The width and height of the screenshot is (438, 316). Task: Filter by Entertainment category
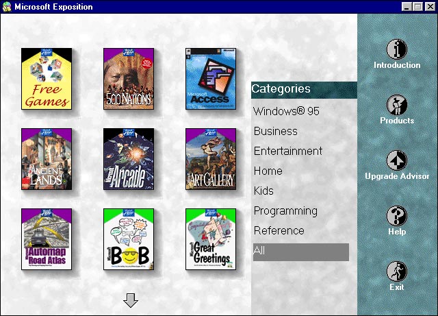[x=288, y=151]
